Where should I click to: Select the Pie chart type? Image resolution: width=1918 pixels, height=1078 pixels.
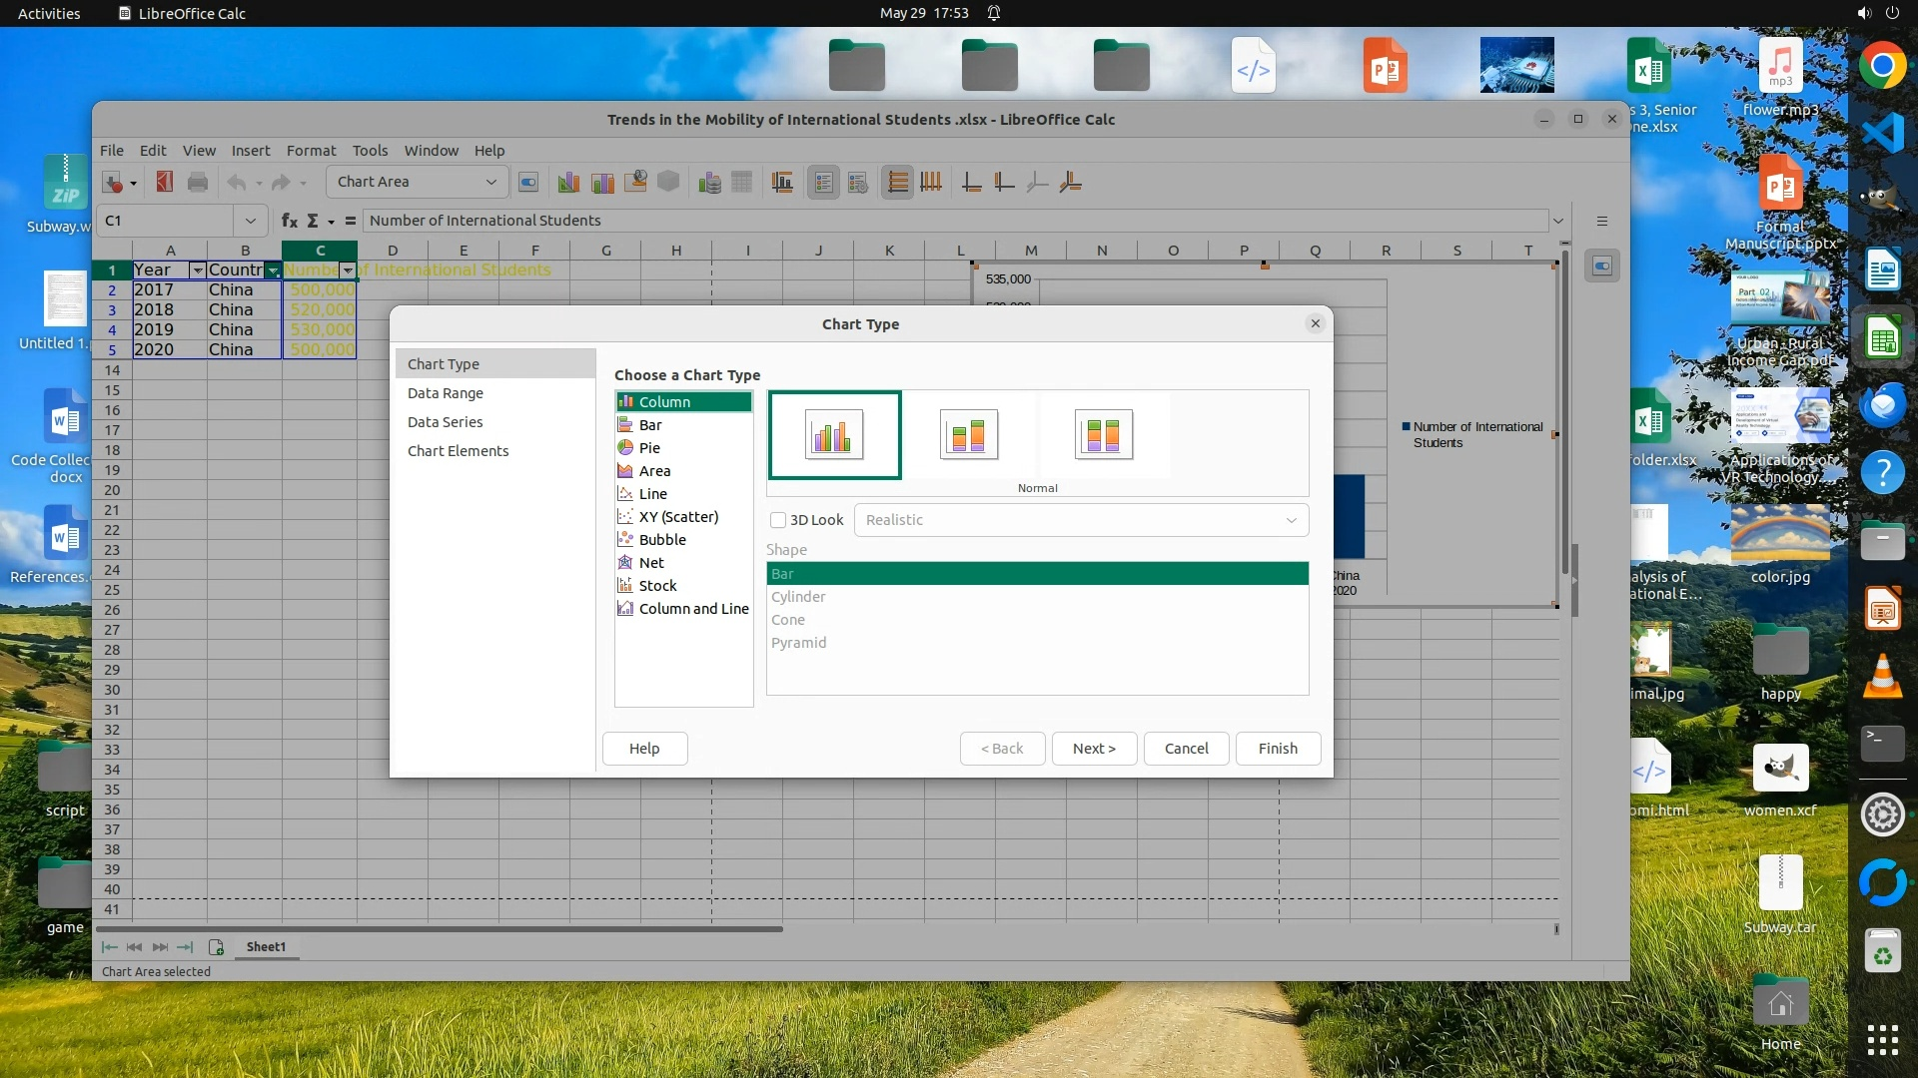649,448
